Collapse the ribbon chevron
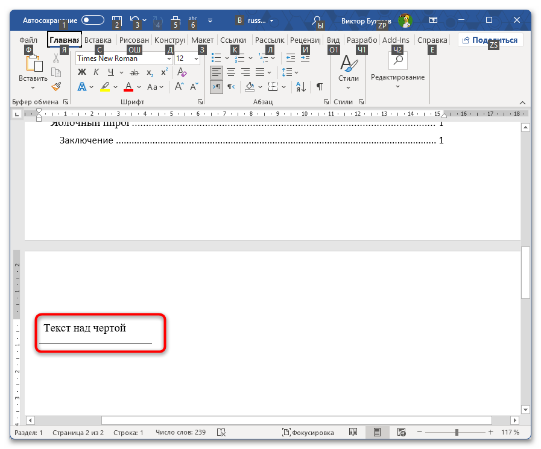Viewport: 541px width, 449px height. [x=522, y=103]
